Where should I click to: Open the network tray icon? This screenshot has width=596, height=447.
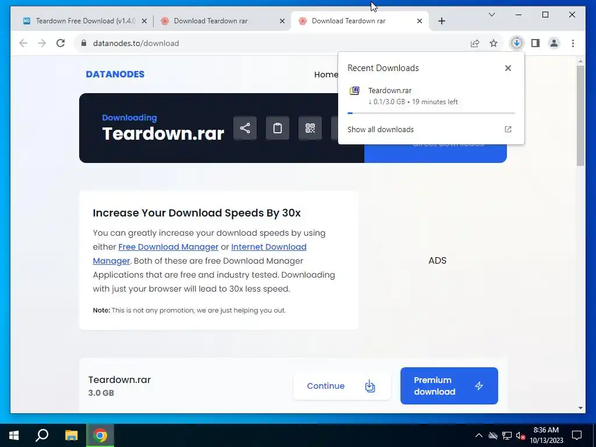[x=507, y=435]
